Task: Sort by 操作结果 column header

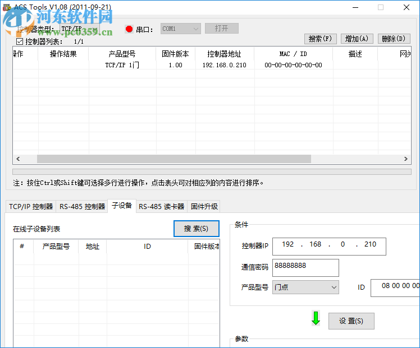Action: (63, 54)
